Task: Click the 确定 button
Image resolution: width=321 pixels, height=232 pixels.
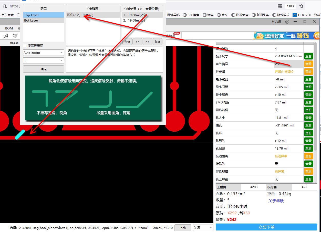Action: [44, 69]
